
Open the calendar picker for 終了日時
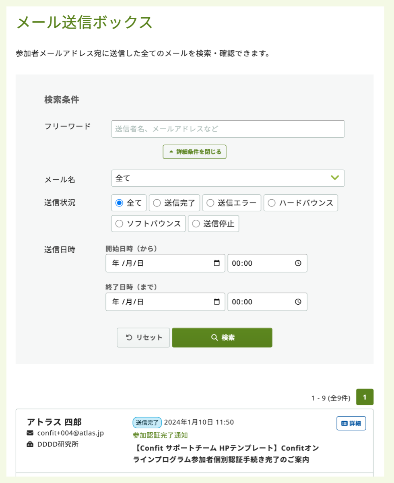pyautogui.click(x=217, y=302)
